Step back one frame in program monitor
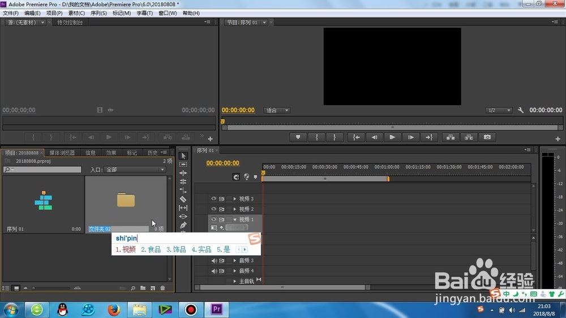The image size is (566, 318). [374, 137]
